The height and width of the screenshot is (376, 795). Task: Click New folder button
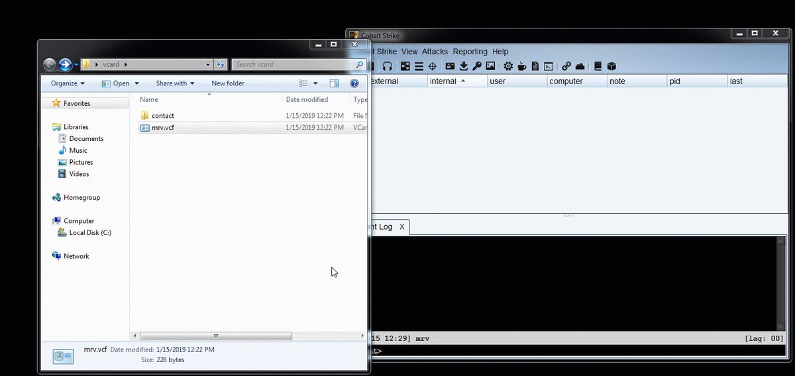point(228,83)
